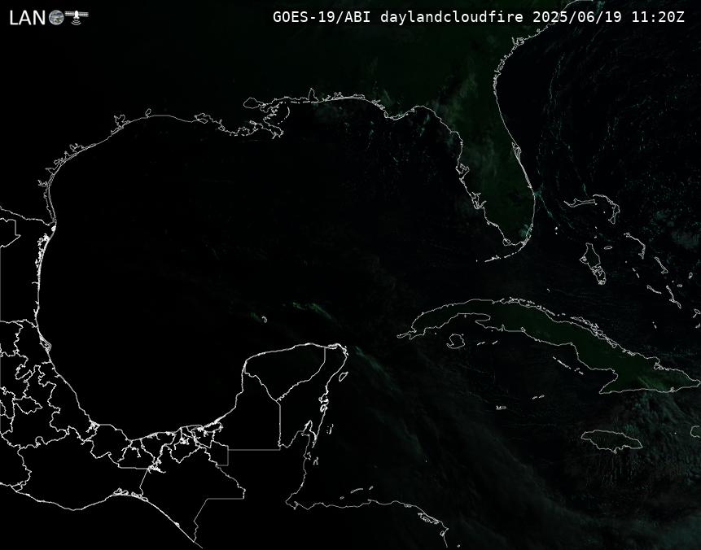Click the satellite icon in the logo
This screenshot has height=550, width=701.
[x=77, y=16]
